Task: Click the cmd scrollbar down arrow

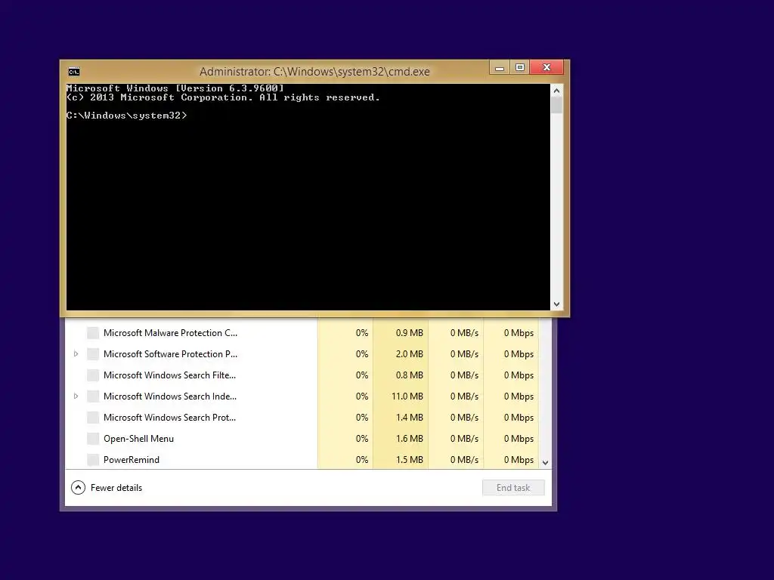Action: pos(556,304)
